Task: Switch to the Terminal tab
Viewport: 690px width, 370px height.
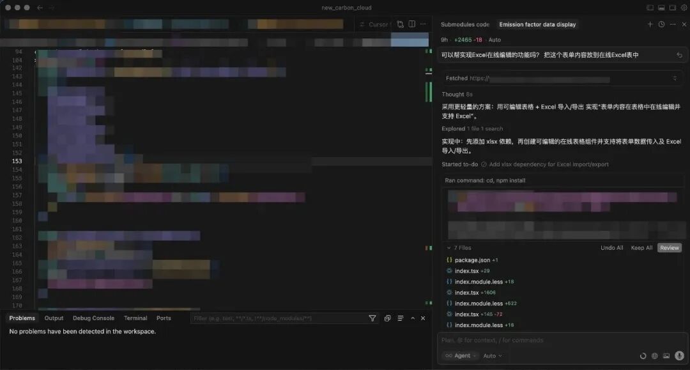Action: (135, 318)
